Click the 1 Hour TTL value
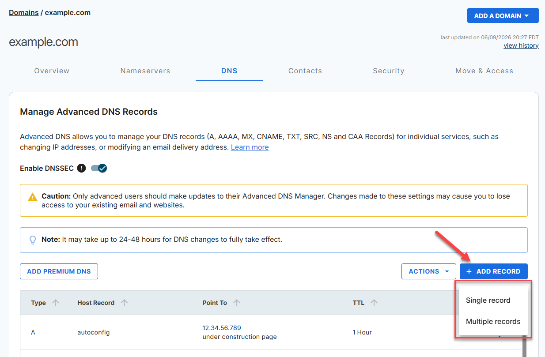The width and height of the screenshot is (545, 357). (362, 332)
